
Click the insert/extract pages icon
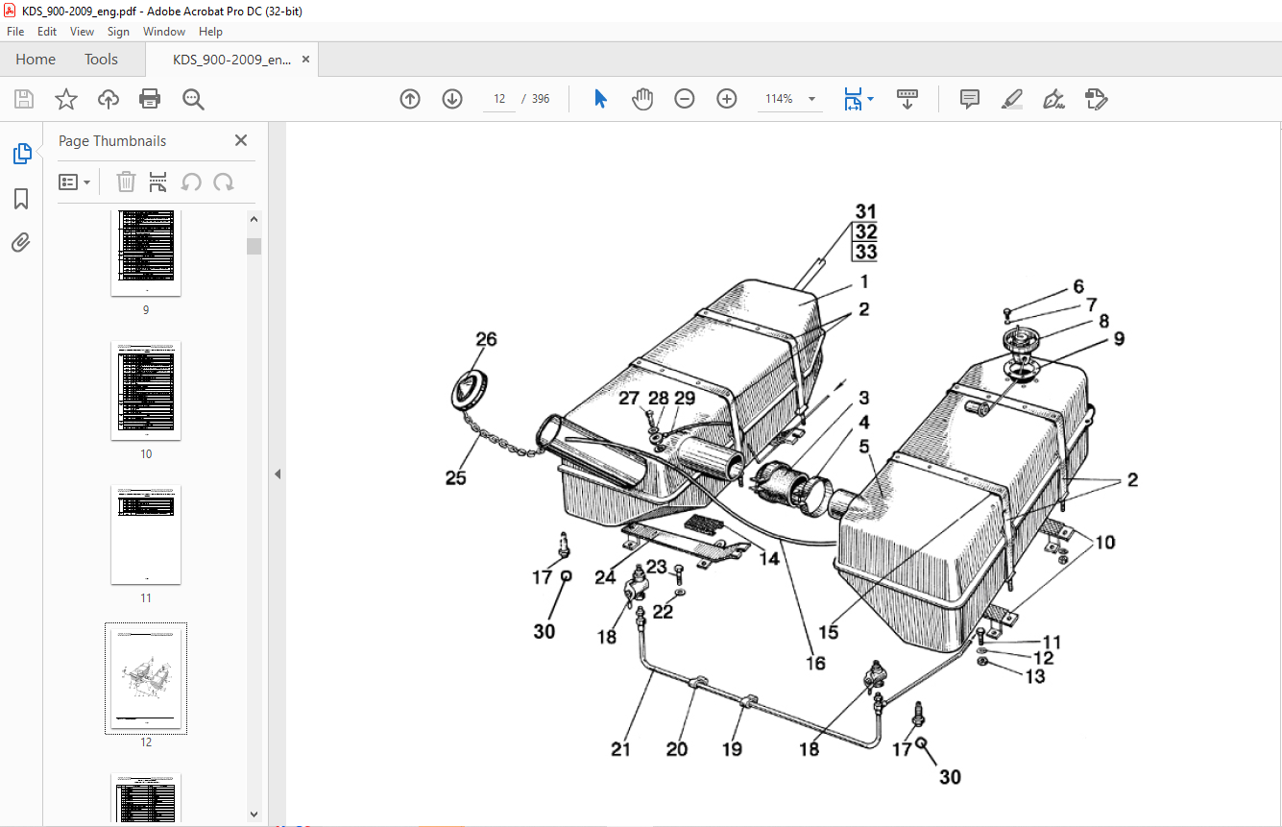158,182
